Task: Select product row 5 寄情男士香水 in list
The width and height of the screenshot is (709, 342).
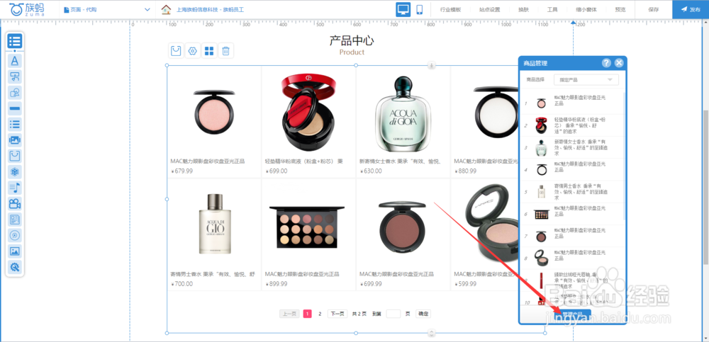Action: 571,192
